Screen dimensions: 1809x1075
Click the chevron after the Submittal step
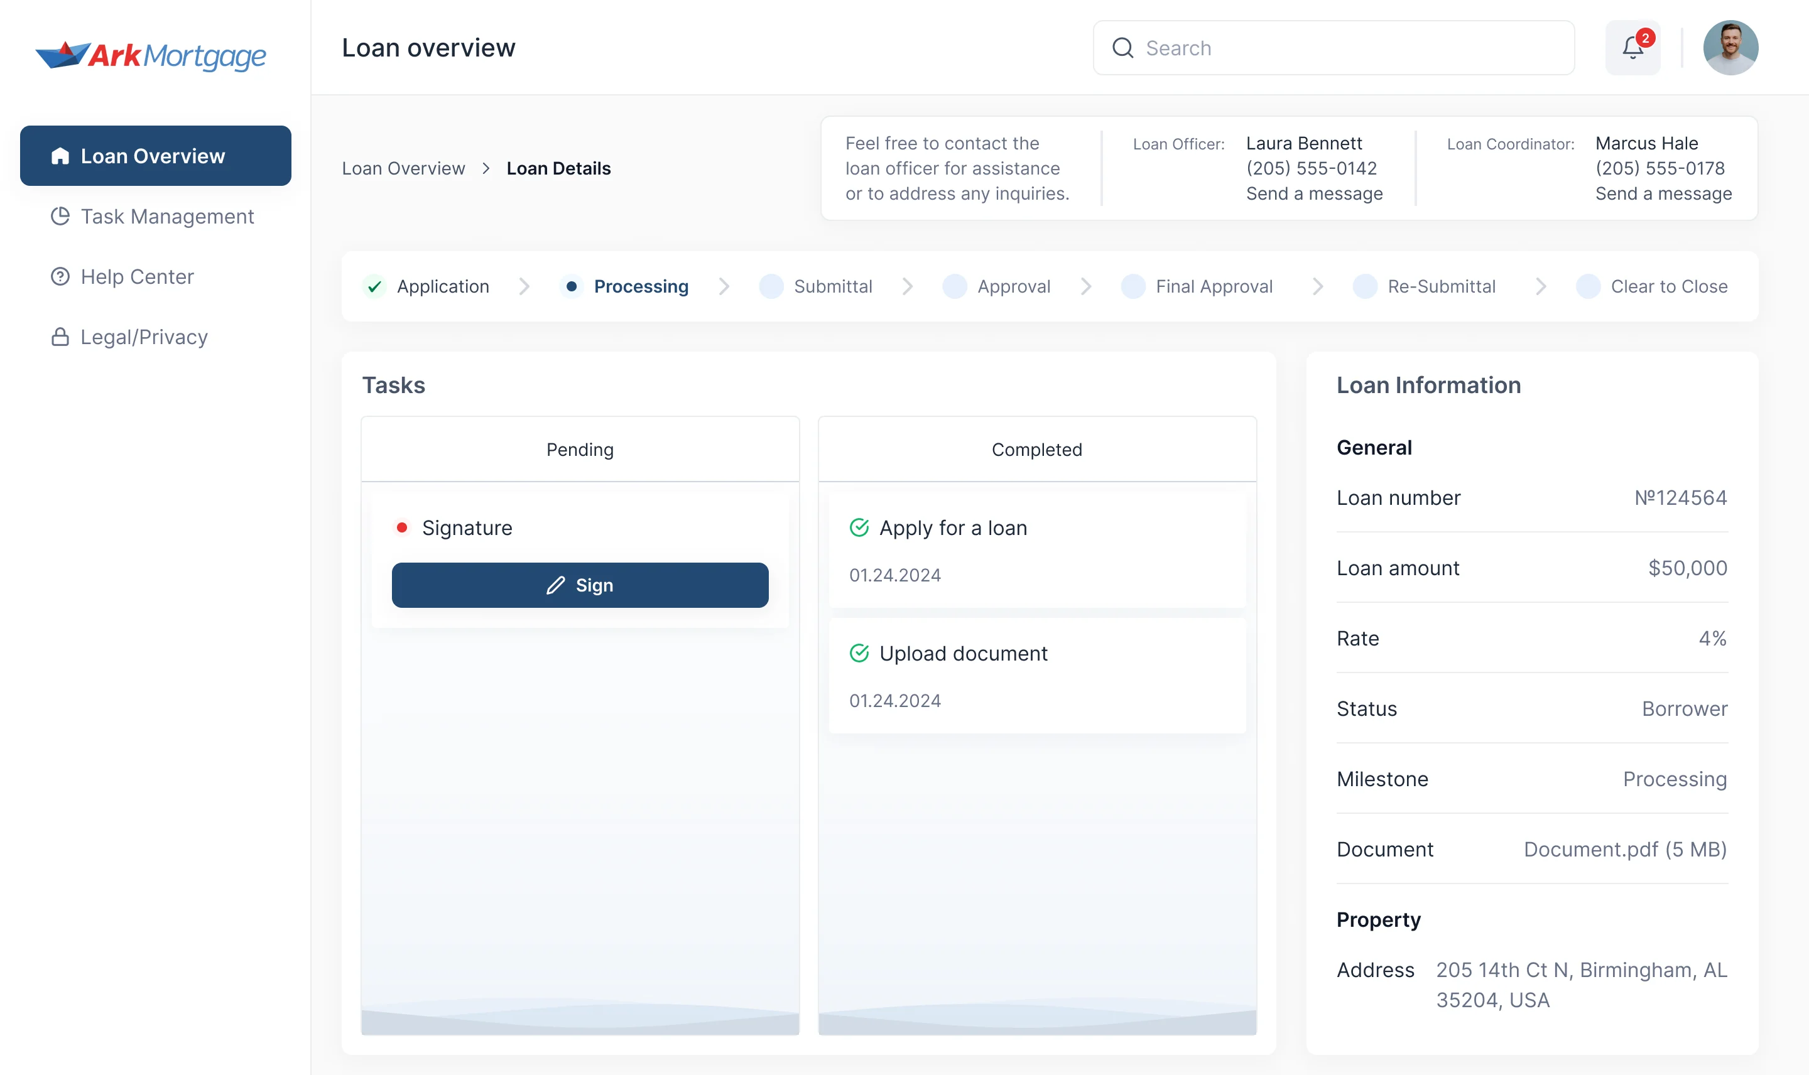pyautogui.click(x=907, y=287)
